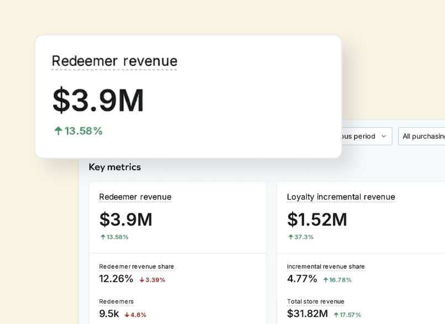Click the 12.26% revenue share value
The width and height of the screenshot is (445, 324).
tap(116, 279)
